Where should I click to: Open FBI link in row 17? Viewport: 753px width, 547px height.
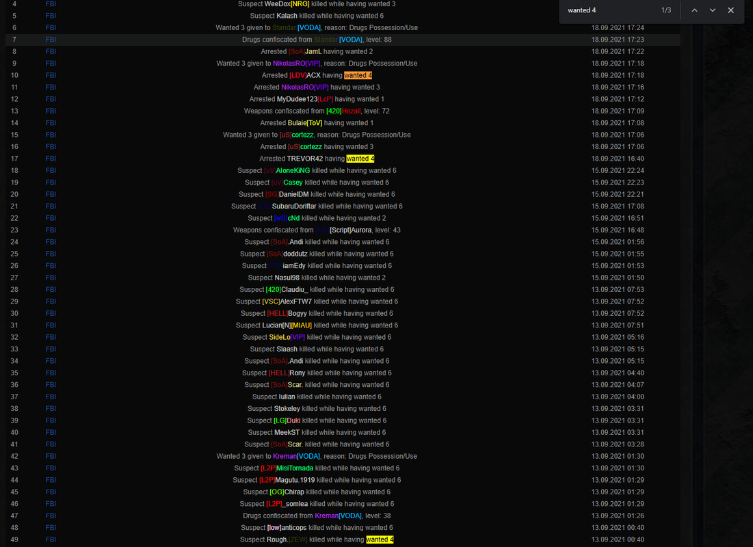pos(51,159)
